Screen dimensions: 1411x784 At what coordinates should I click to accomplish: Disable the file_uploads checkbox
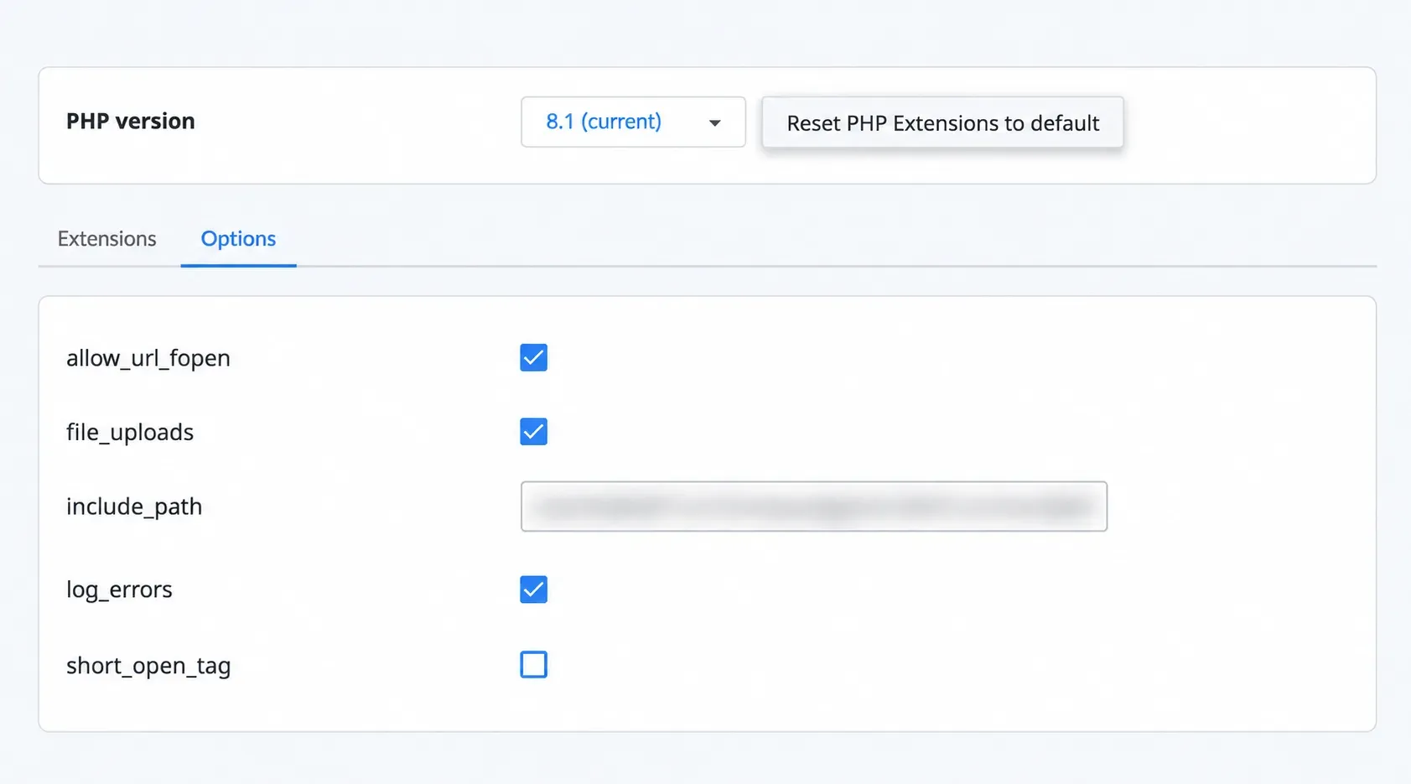tap(533, 432)
